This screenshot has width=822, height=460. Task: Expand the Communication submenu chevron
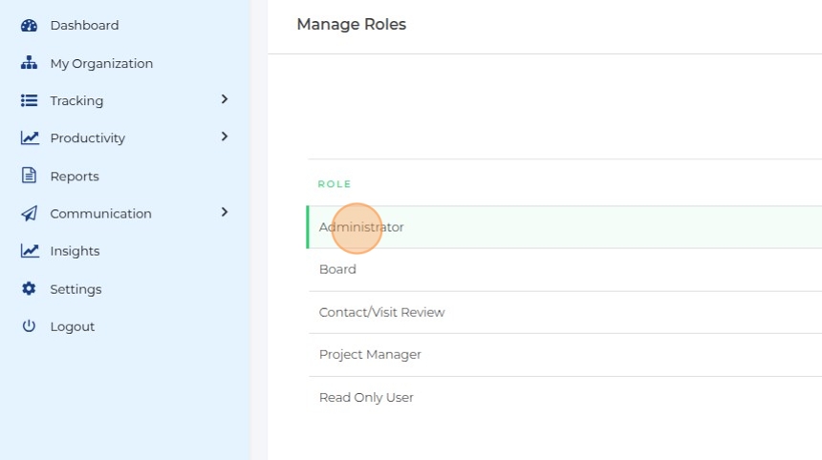click(225, 212)
